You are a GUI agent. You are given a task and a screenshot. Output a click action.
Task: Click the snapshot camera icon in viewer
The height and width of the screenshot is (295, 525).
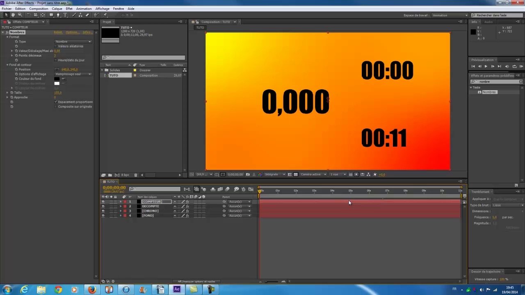247,175
